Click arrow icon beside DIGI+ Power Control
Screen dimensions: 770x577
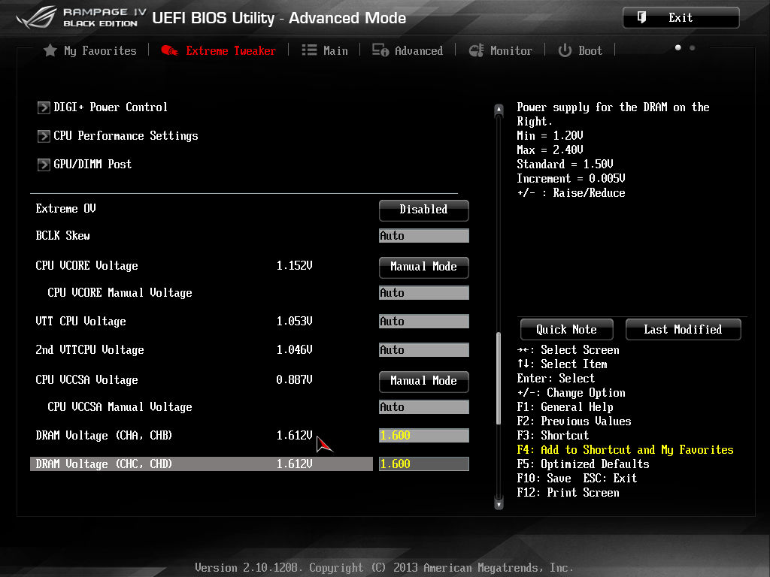(44, 107)
